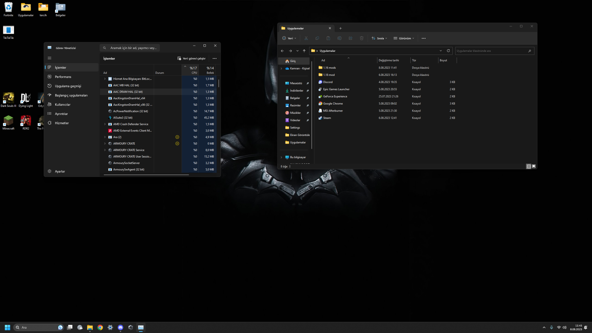This screenshot has height=333, width=592.
Task: Add a new Explorer tab
Action: 340,28
